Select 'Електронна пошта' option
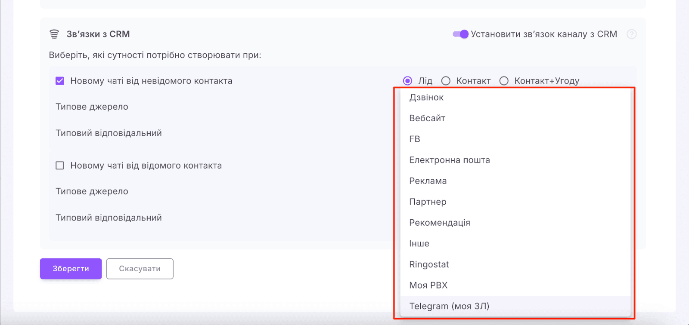 (x=449, y=159)
